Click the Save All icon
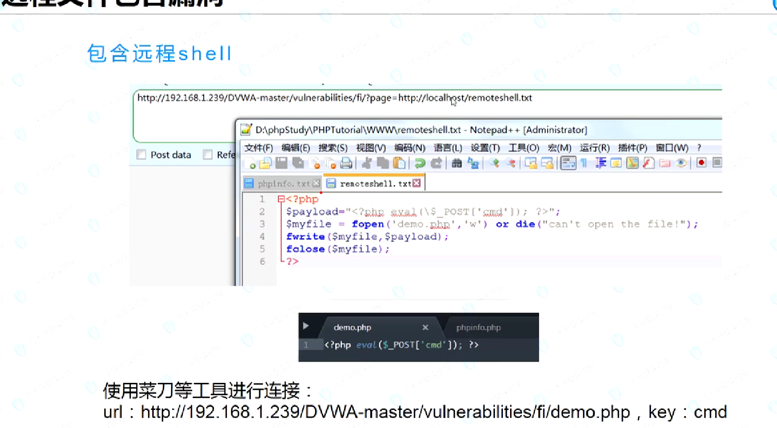 (x=298, y=164)
